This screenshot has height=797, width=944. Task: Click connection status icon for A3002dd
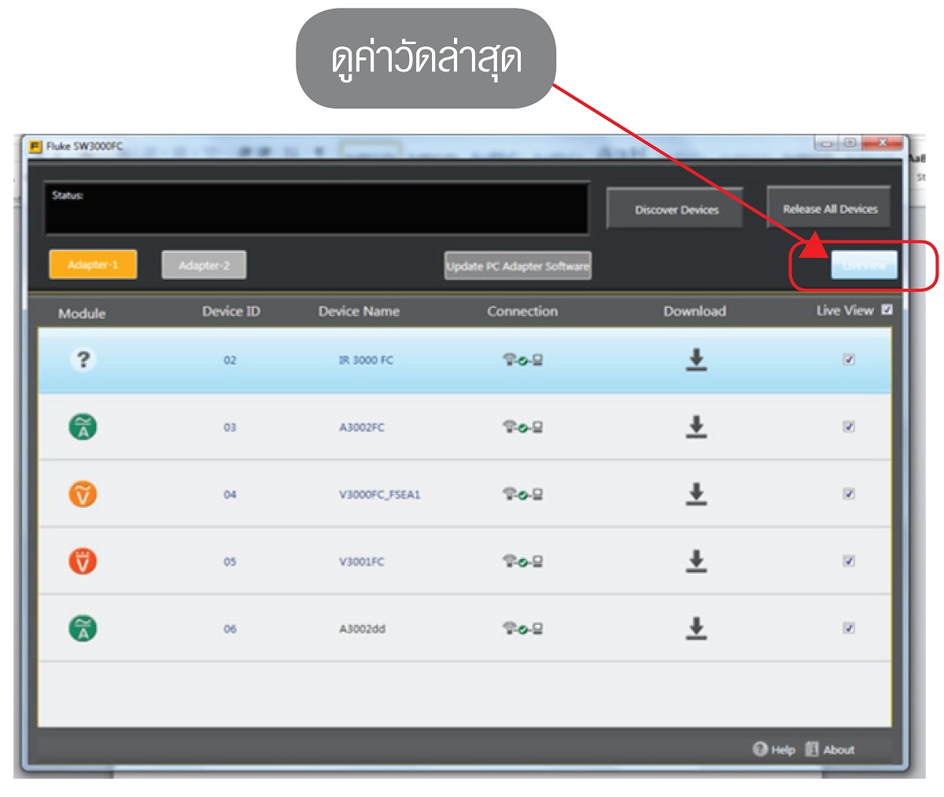coord(522,629)
